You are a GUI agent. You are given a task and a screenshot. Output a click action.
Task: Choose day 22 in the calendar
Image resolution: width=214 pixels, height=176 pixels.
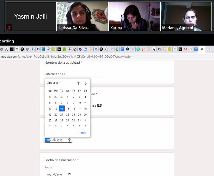pyautogui.click(x=67, y=115)
